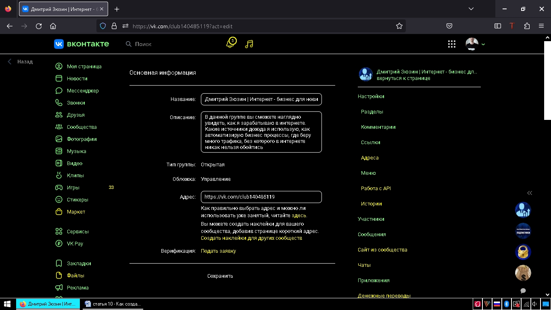Click the Звонки phone icon
The width and height of the screenshot is (551, 310).
59,103
